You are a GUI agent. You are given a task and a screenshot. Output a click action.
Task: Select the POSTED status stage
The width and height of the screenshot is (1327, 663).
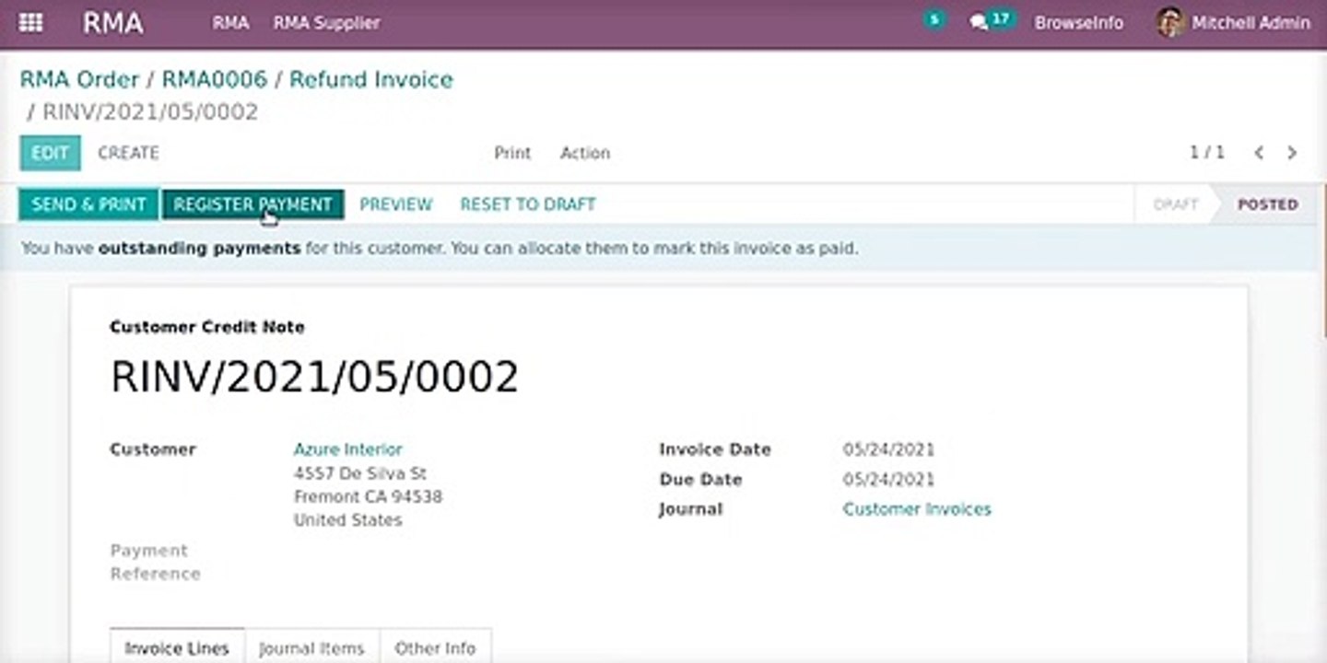(1267, 204)
